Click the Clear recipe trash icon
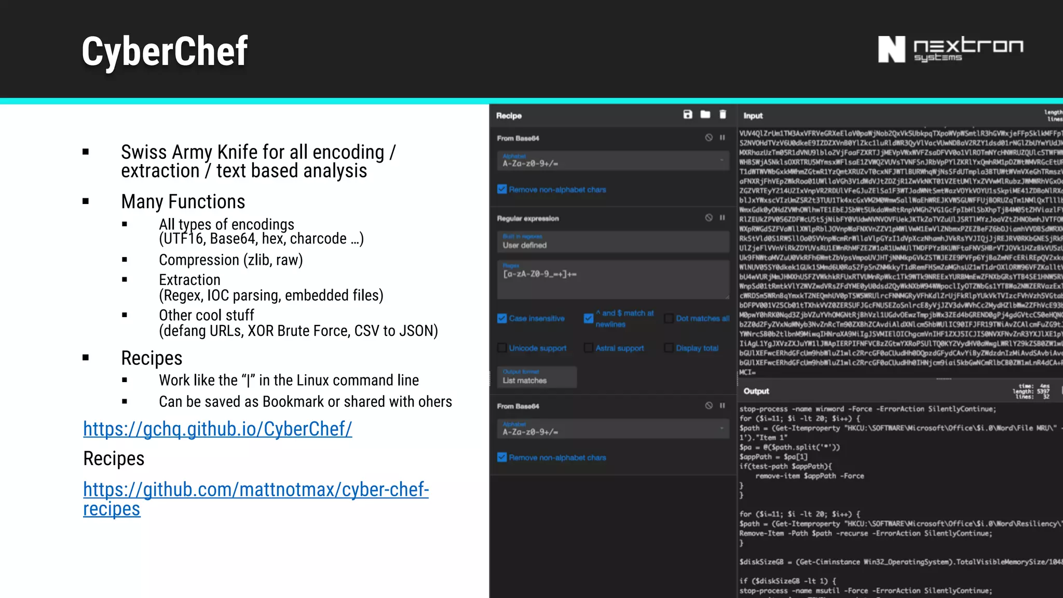This screenshot has width=1063, height=598. pyautogui.click(x=723, y=115)
